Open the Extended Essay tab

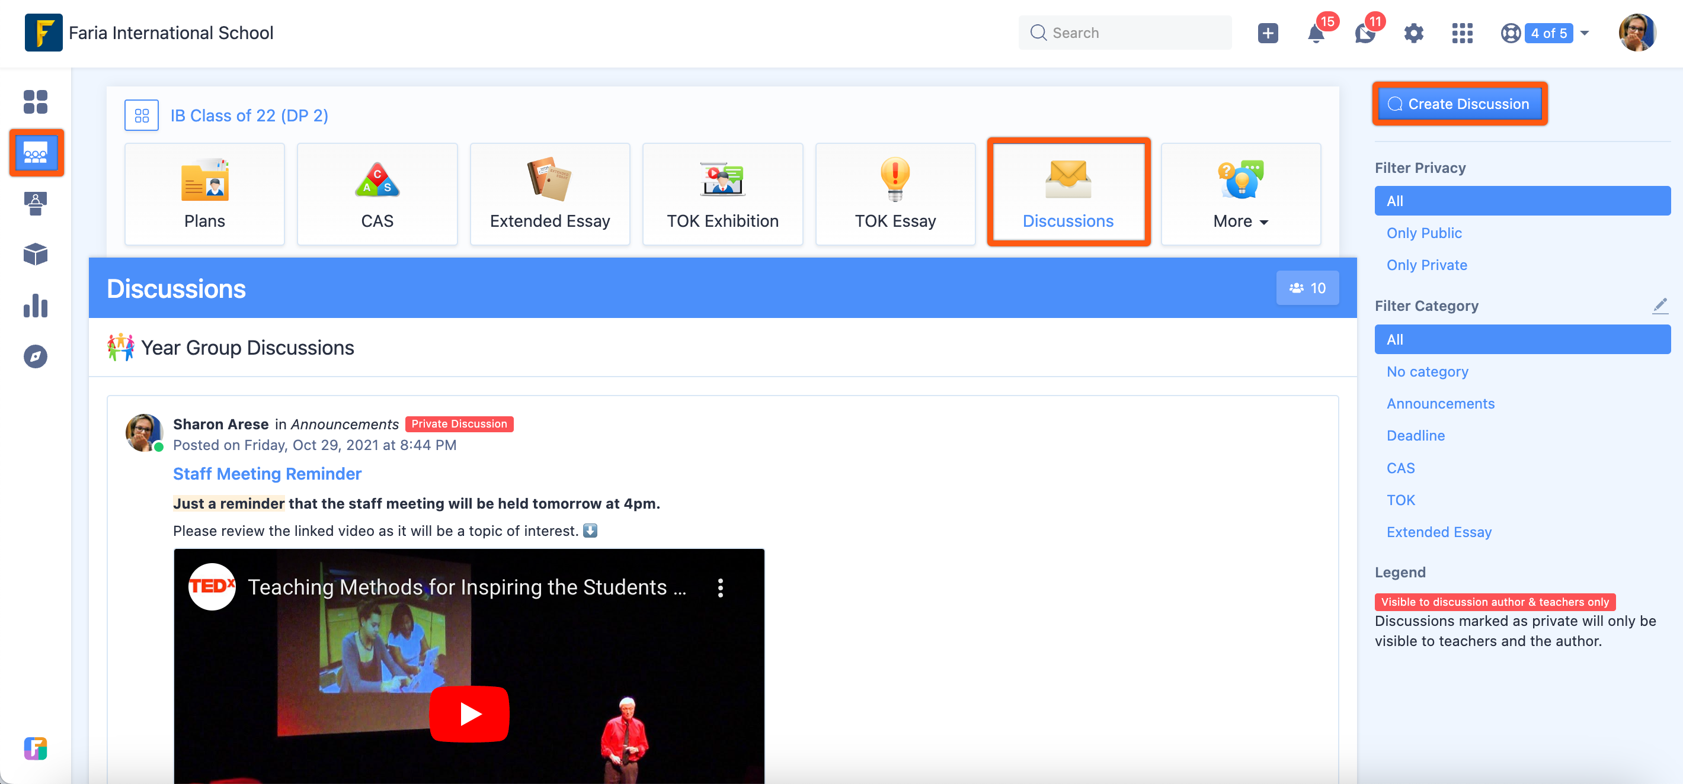(x=550, y=195)
